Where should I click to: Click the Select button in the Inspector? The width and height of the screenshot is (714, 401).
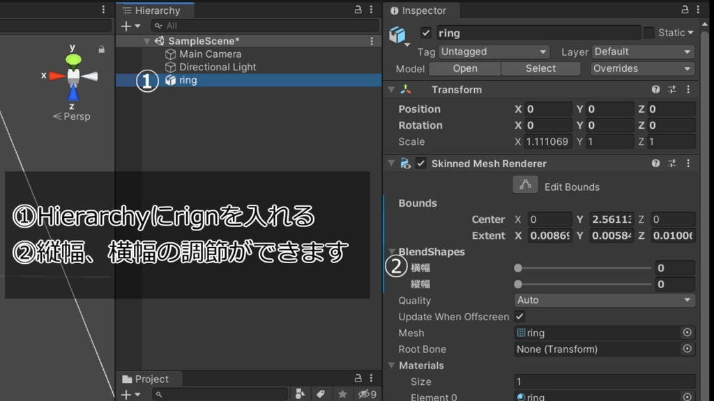click(540, 68)
